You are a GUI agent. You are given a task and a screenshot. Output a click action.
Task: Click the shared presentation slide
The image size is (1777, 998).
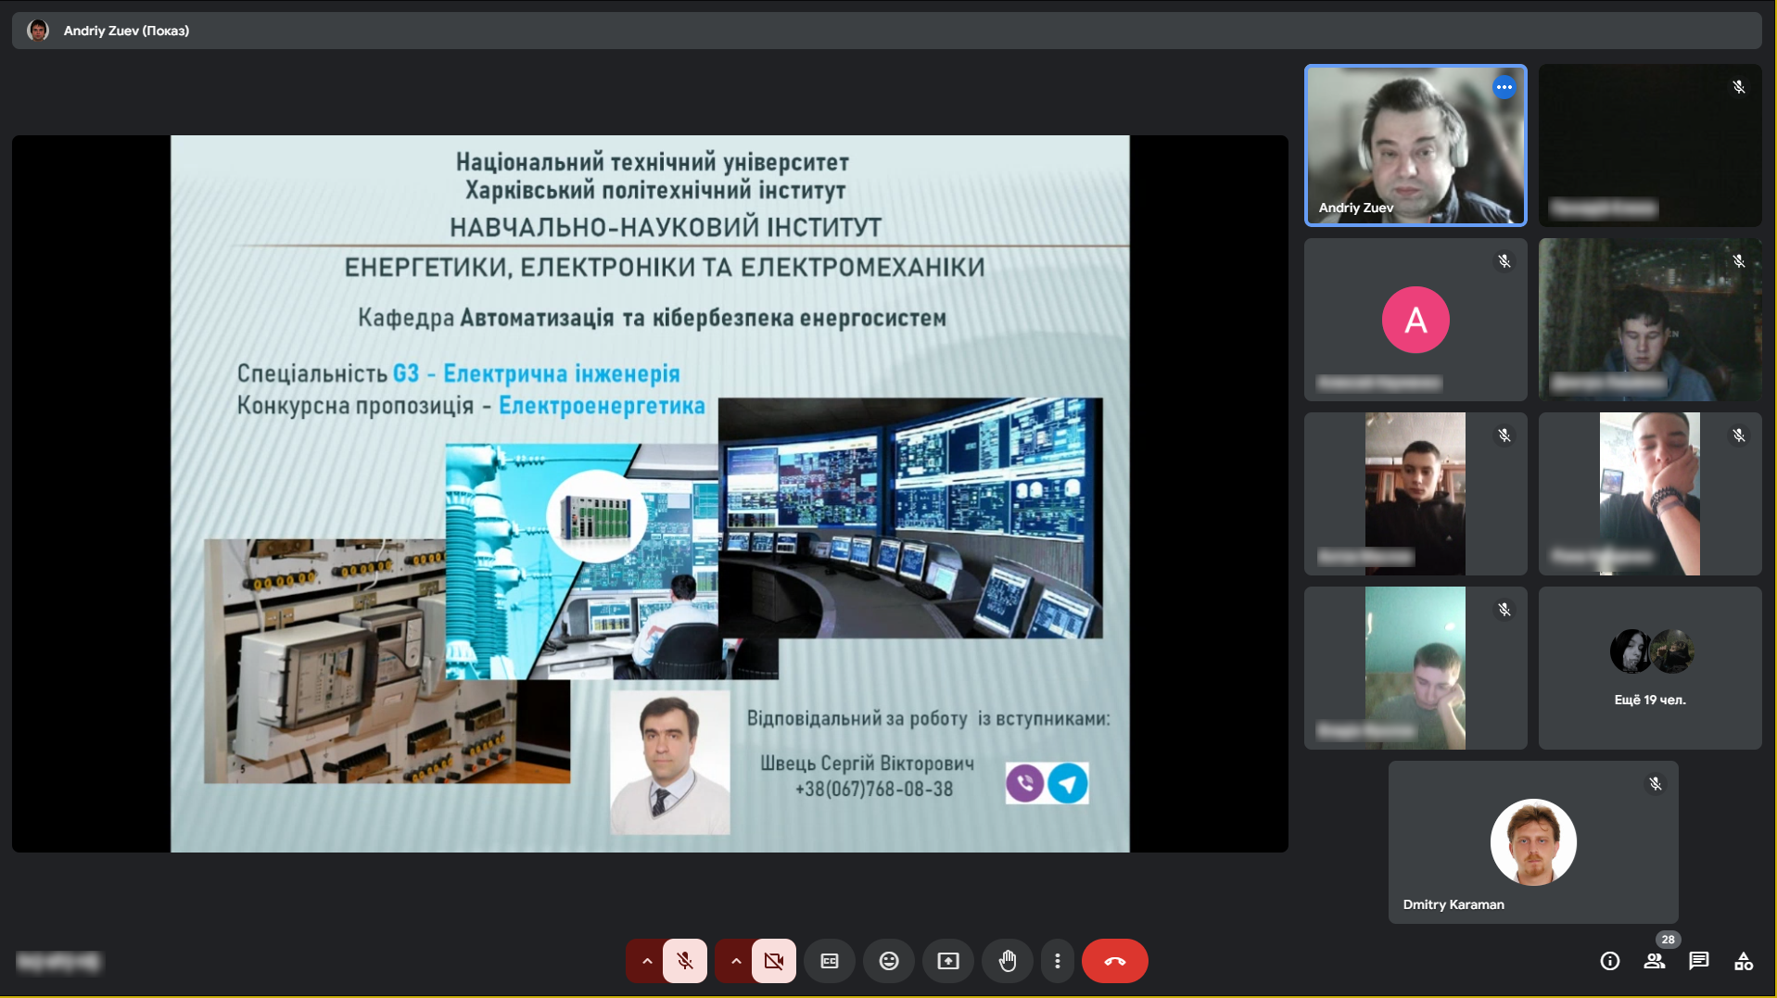(x=650, y=494)
